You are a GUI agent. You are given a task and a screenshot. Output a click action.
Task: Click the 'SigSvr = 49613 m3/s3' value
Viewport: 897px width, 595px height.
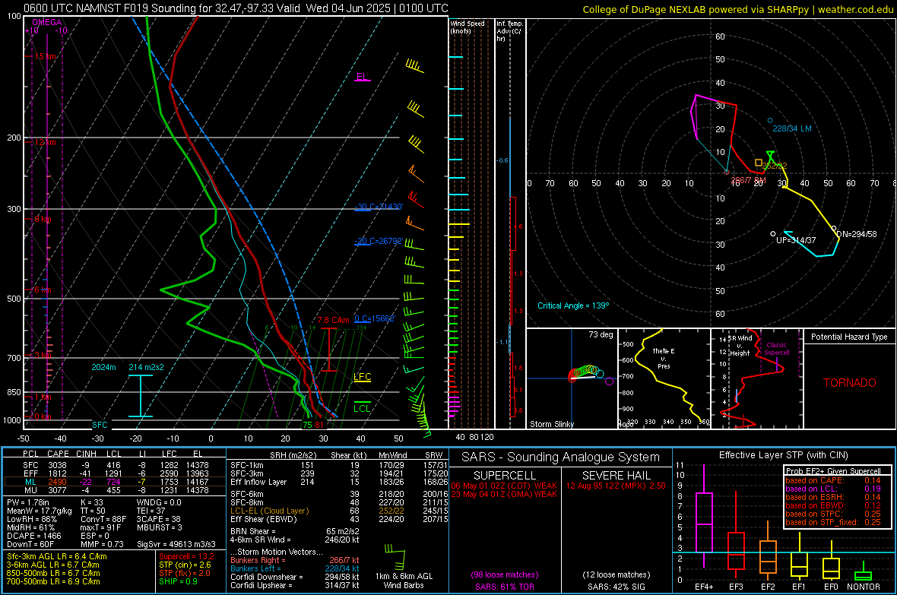click(x=176, y=544)
